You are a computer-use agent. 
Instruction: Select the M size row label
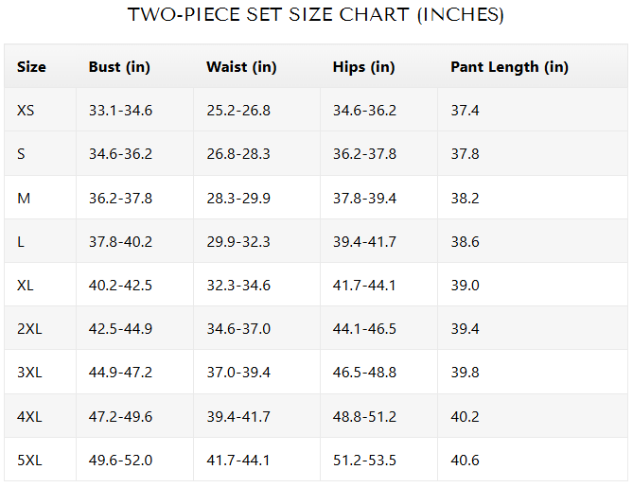coord(23,198)
